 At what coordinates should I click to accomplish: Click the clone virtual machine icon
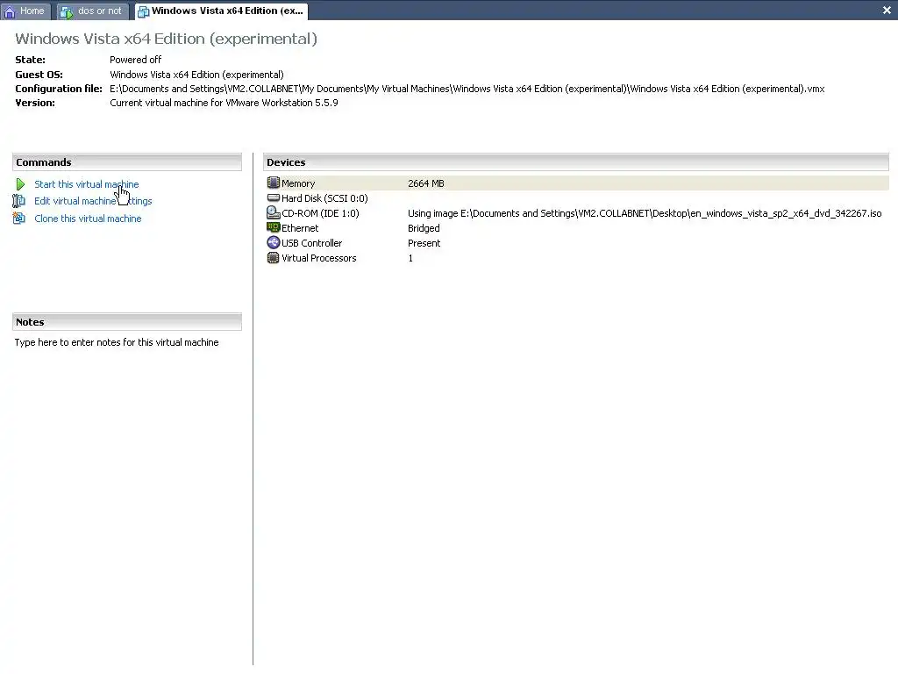coord(19,219)
